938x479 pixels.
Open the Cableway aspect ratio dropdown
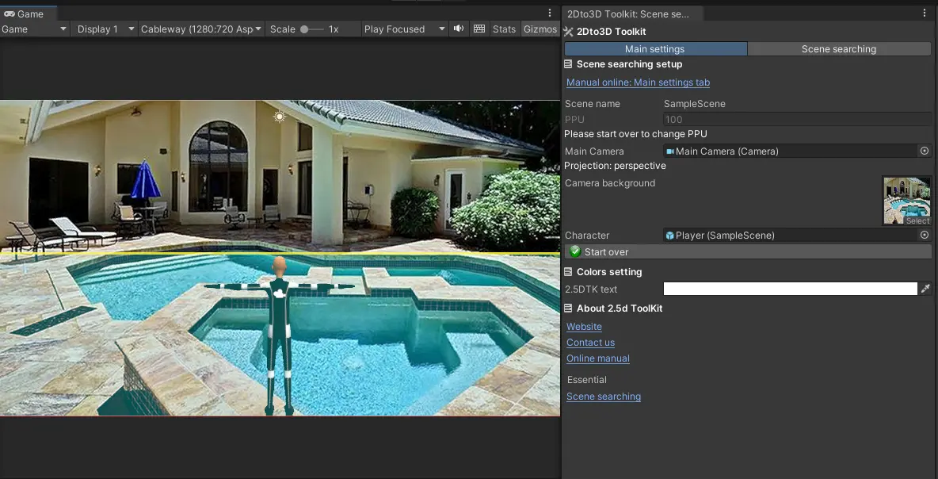(x=201, y=29)
